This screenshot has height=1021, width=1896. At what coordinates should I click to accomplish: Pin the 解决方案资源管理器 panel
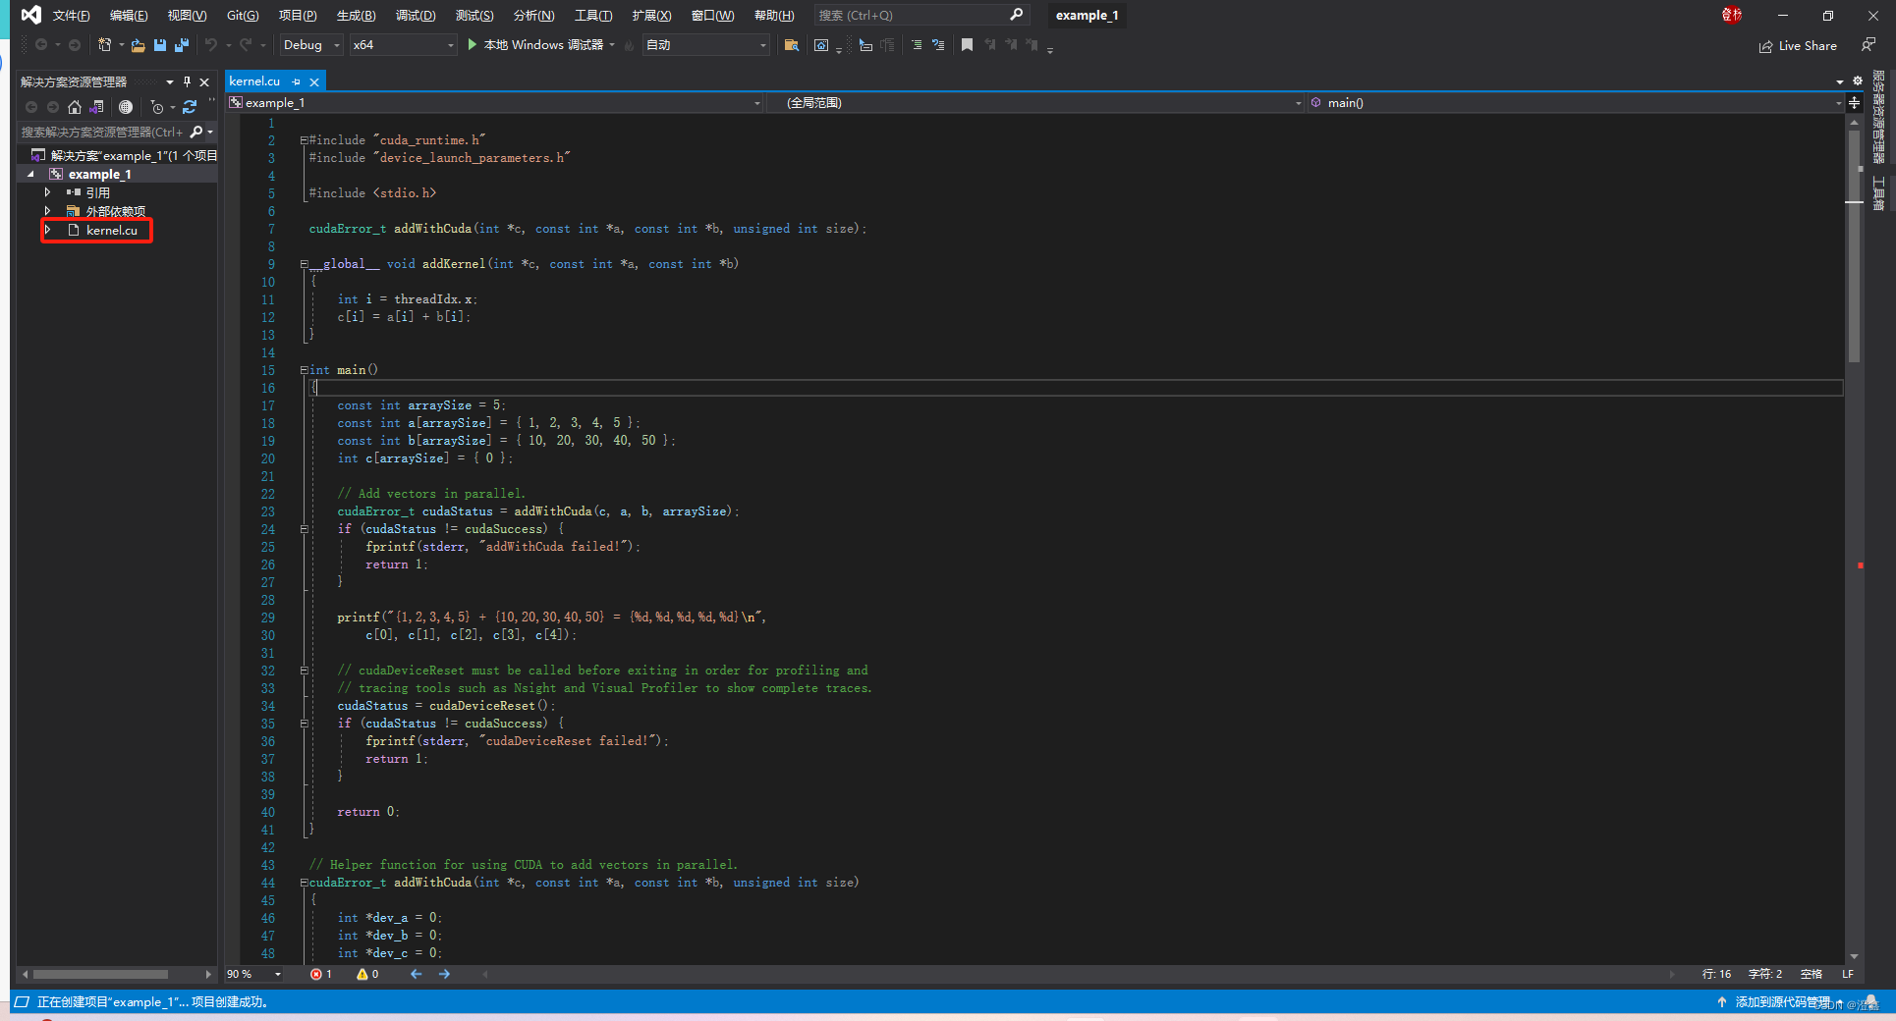point(186,82)
